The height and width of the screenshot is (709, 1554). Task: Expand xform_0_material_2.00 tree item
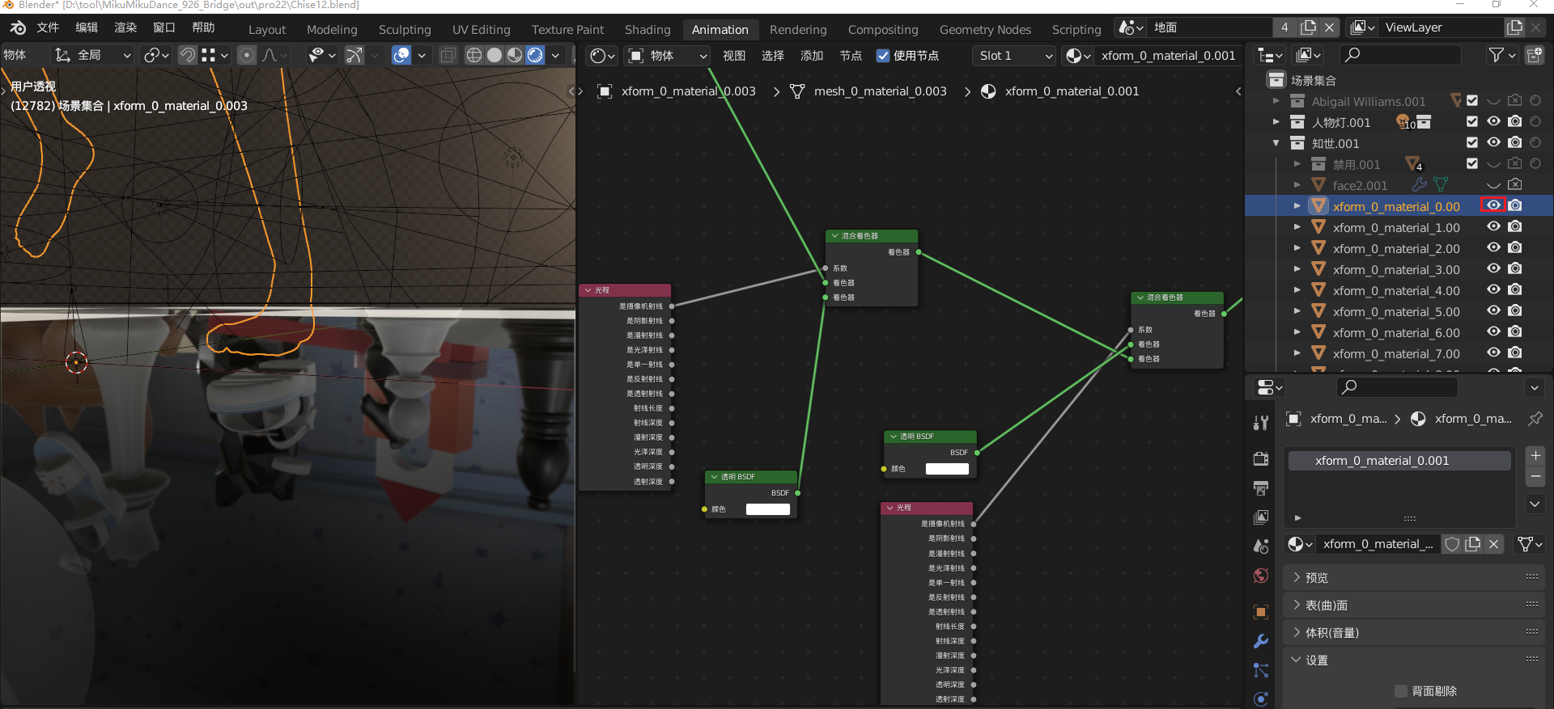click(1297, 248)
